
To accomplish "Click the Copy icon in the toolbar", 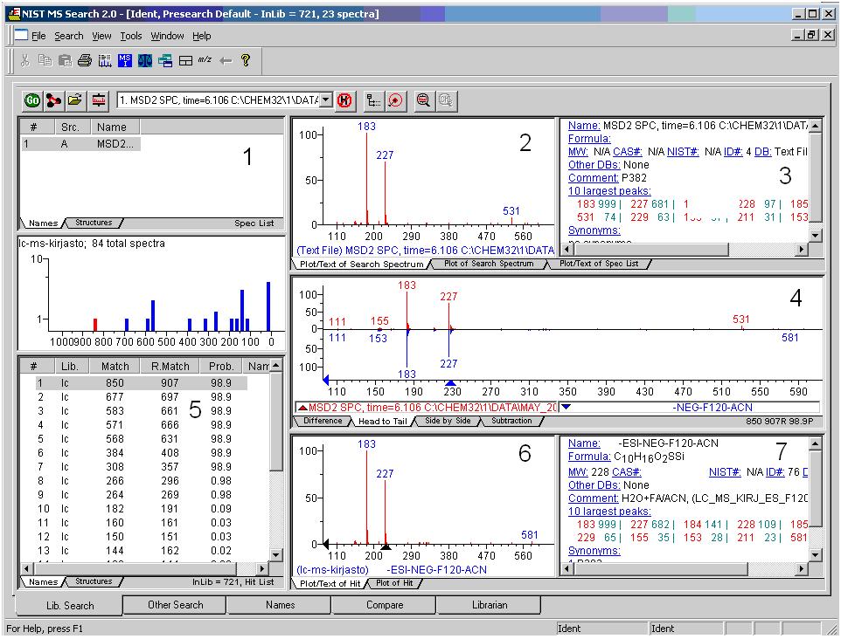I will click(x=45, y=60).
